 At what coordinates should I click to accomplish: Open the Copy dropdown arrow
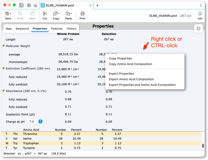click(x=58, y=14)
